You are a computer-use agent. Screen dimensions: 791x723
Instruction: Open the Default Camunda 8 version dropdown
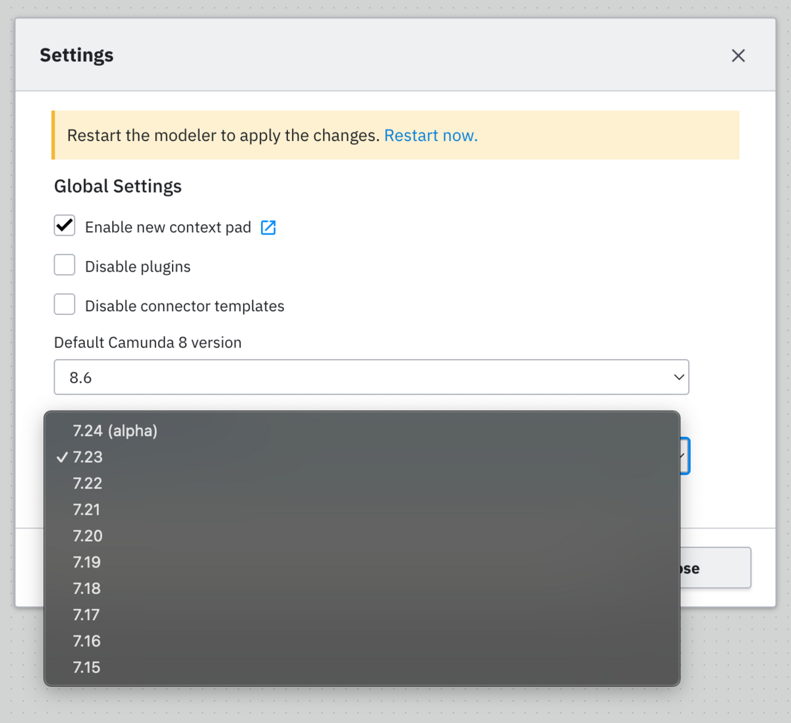pos(371,377)
